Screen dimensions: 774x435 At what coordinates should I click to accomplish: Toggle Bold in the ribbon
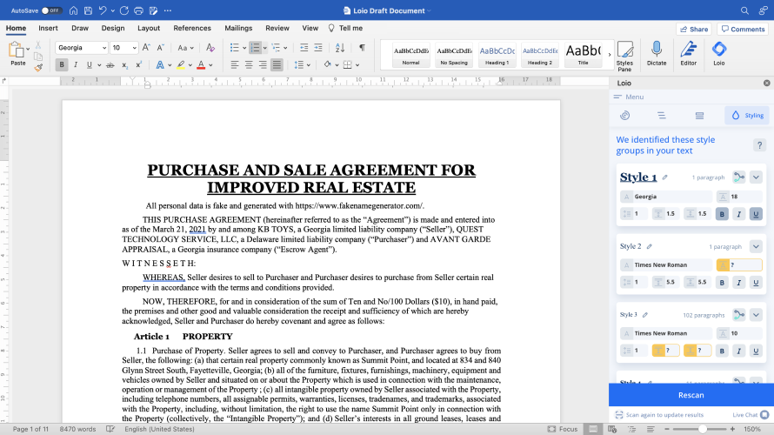point(61,64)
